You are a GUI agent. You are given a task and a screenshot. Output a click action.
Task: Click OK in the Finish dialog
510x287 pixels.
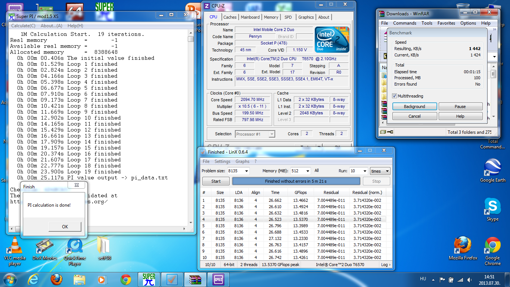65,226
